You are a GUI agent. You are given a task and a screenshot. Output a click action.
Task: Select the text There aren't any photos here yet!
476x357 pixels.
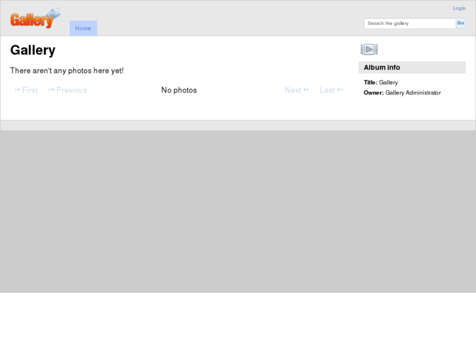[67, 71]
